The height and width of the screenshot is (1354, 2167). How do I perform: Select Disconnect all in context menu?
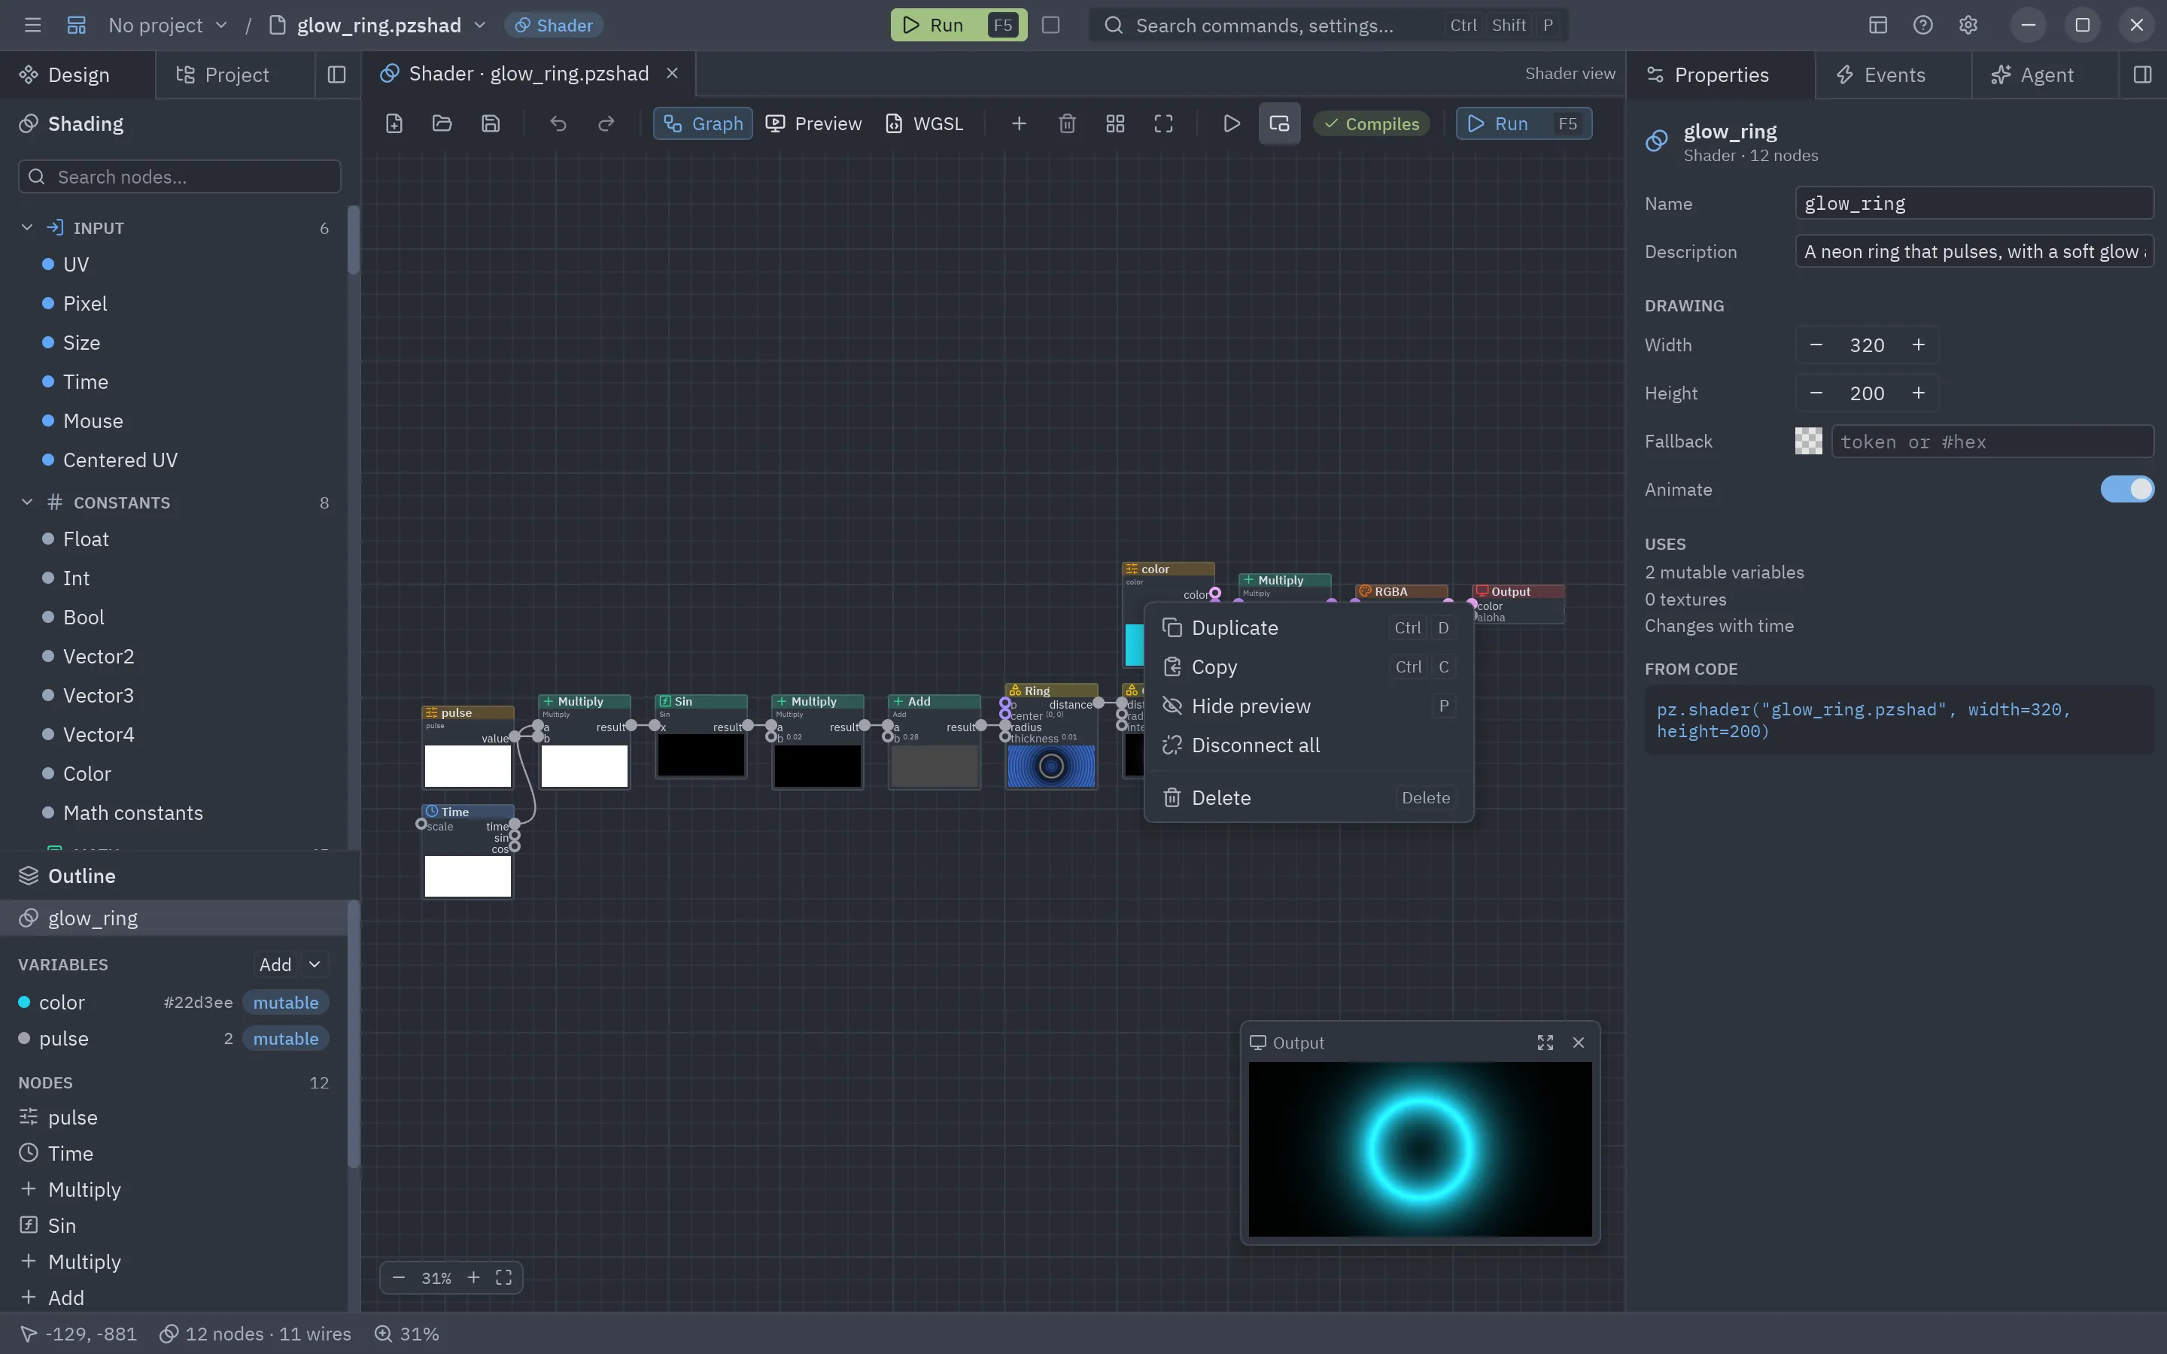[1309, 745]
